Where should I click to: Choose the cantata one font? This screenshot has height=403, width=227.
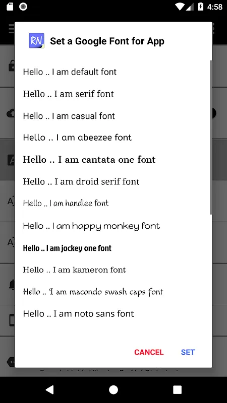pos(113,160)
